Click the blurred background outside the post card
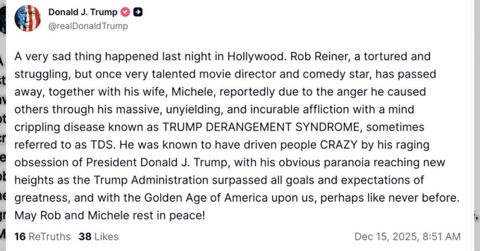480x251 pixels. click(4, 120)
